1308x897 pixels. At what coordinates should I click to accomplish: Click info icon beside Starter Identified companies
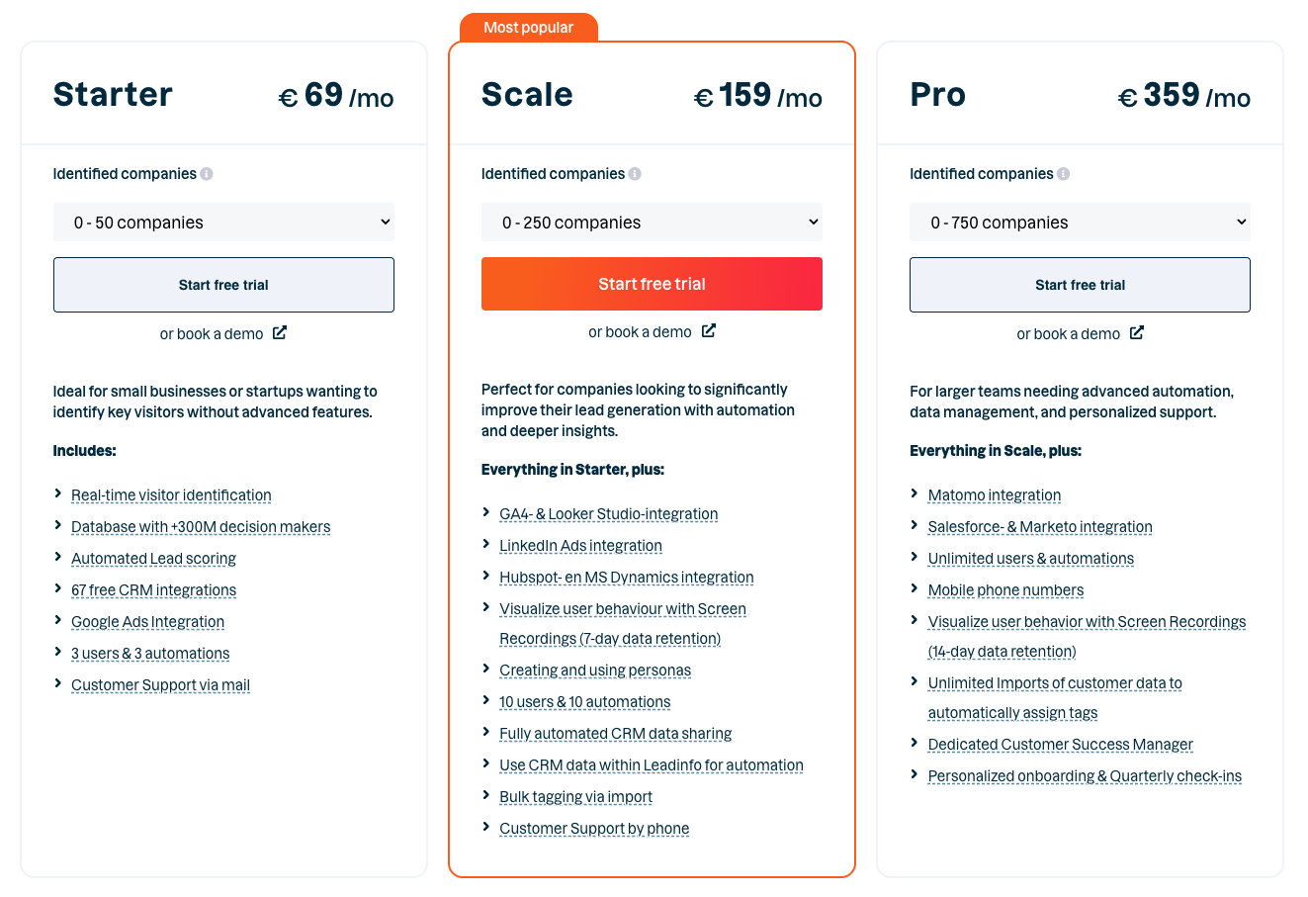point(207,174)
